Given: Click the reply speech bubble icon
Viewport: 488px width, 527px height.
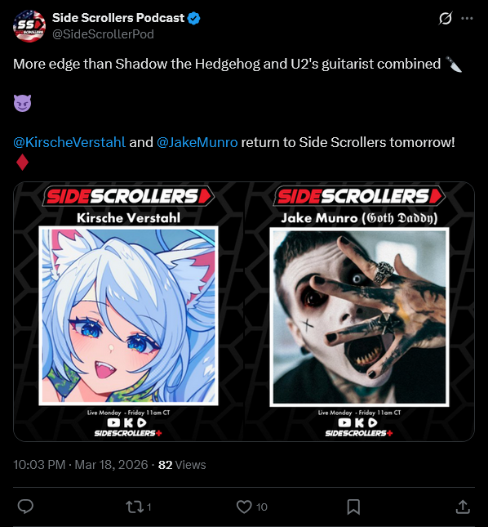Looking at the screenshot, I should (25, 507).
